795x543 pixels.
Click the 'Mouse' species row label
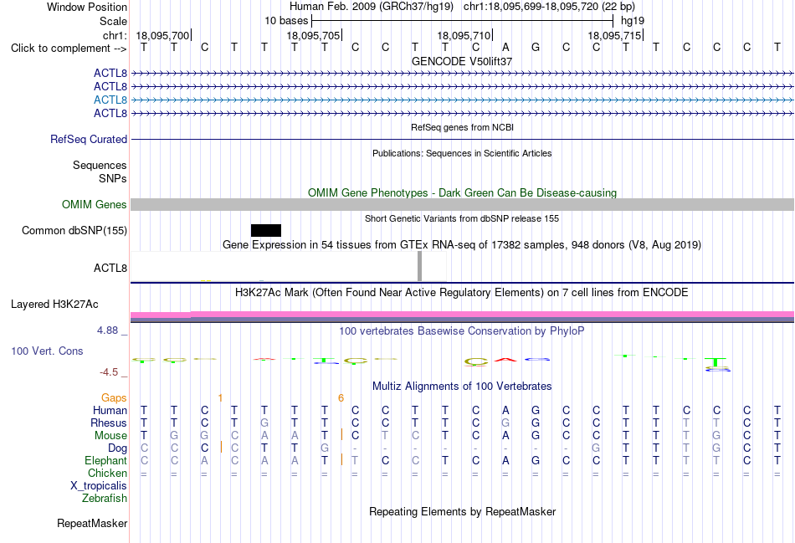coord(110,436)
